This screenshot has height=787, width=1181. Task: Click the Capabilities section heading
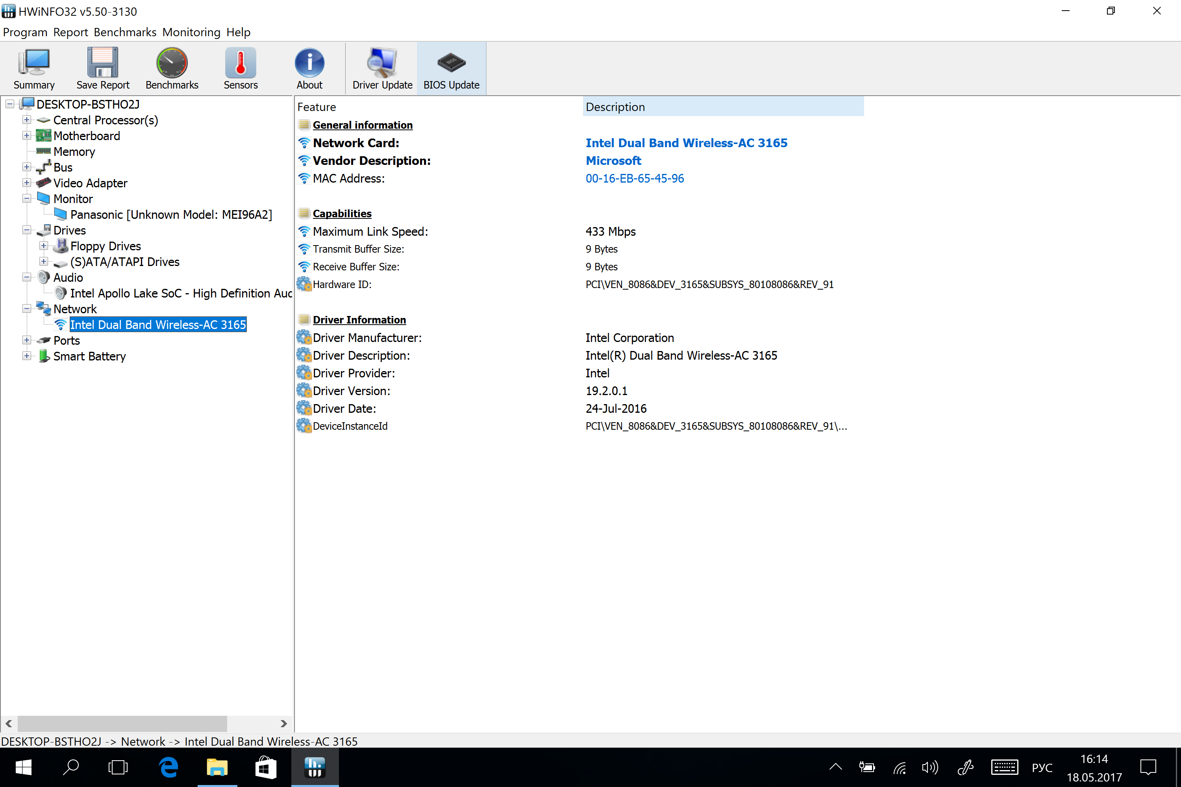[342, 214]
